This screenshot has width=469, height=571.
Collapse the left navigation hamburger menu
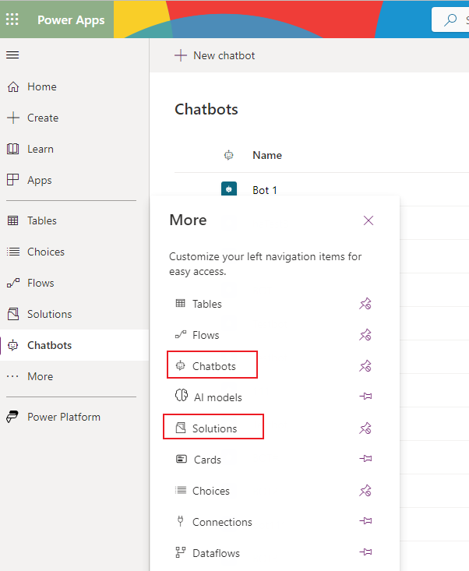[12, 55]
